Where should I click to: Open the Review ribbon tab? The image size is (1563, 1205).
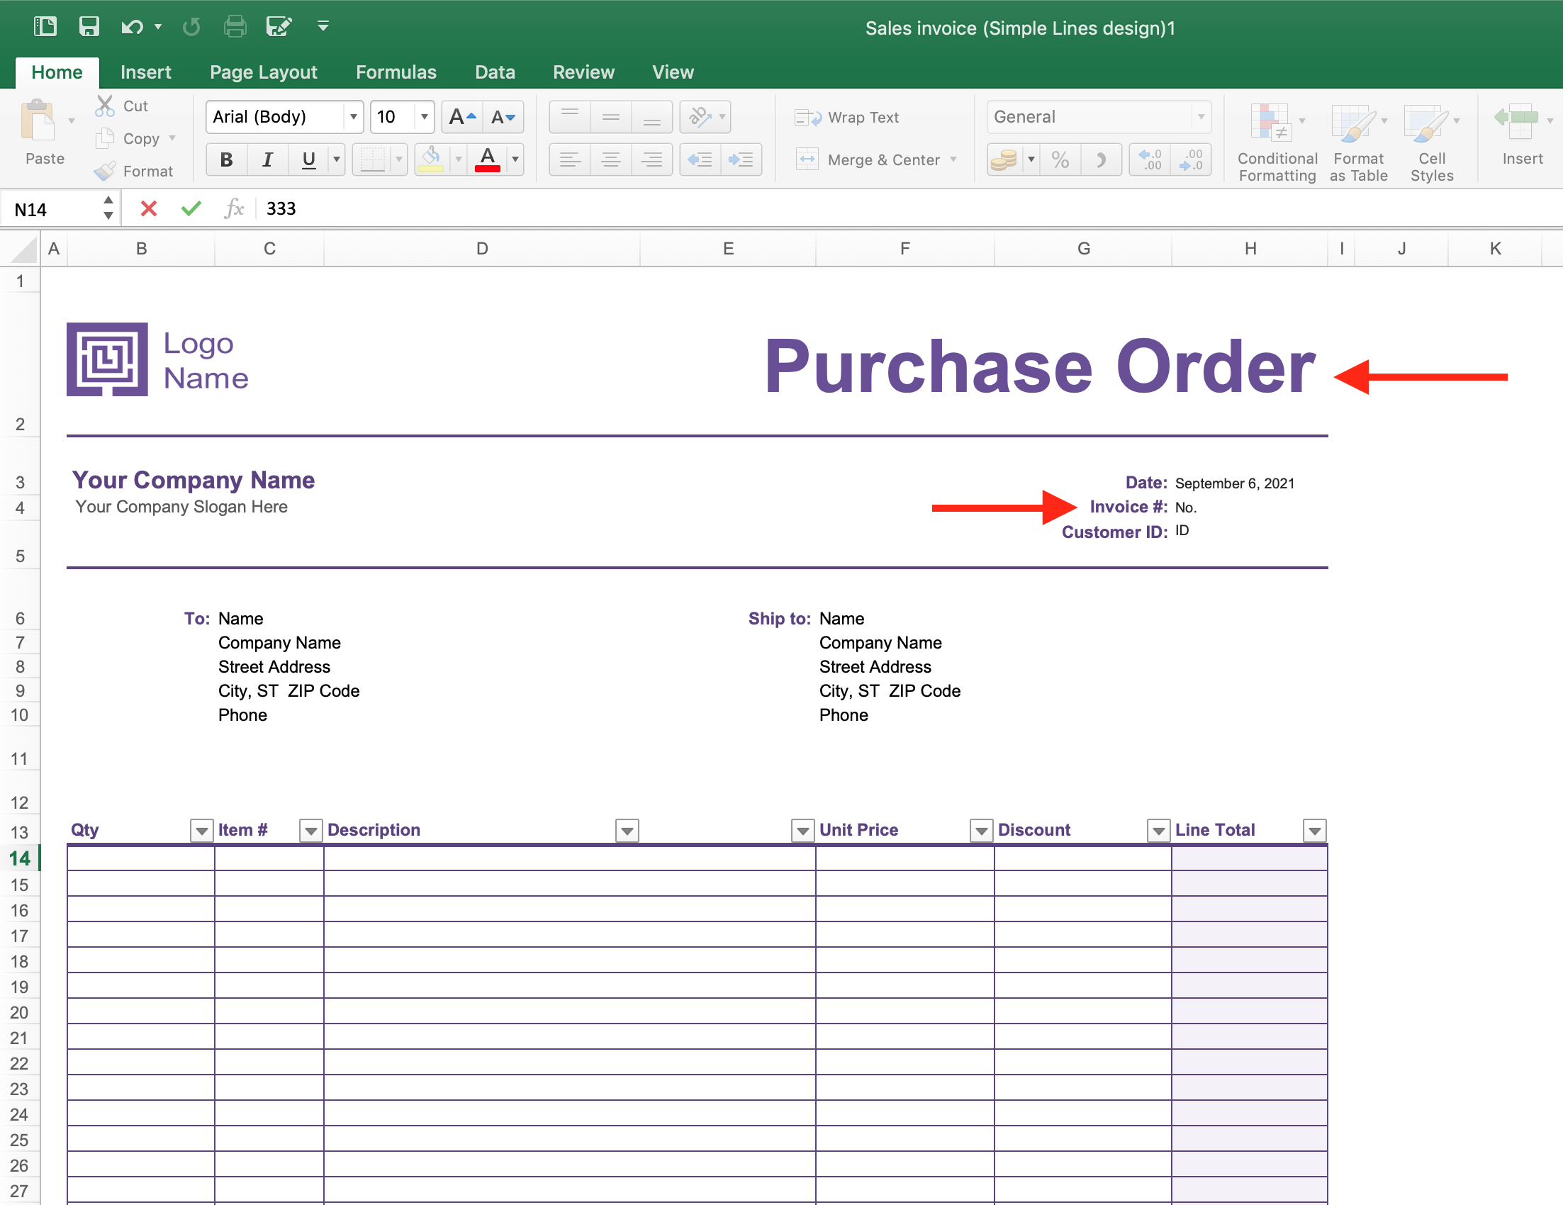point(583,72)
